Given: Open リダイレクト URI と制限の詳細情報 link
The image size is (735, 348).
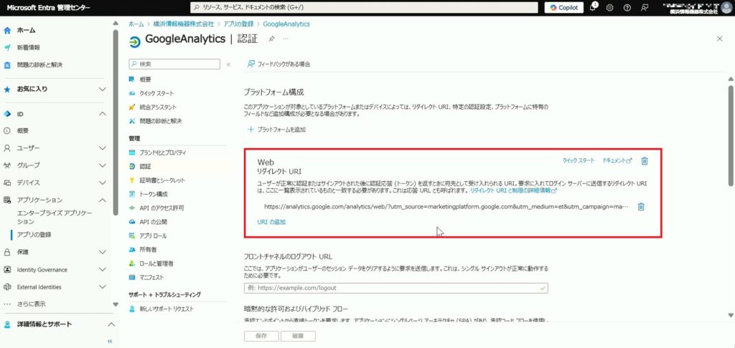Looking at the screenshot, I should click(513, 191).
